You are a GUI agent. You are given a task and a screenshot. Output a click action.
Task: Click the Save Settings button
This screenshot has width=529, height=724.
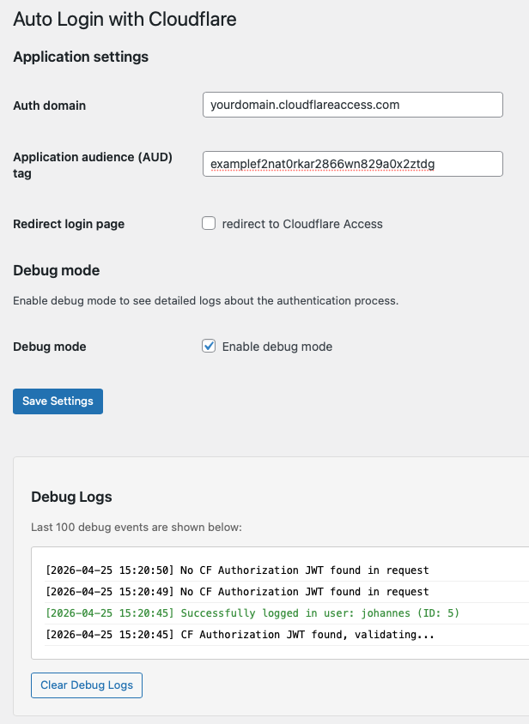(58, 401)
